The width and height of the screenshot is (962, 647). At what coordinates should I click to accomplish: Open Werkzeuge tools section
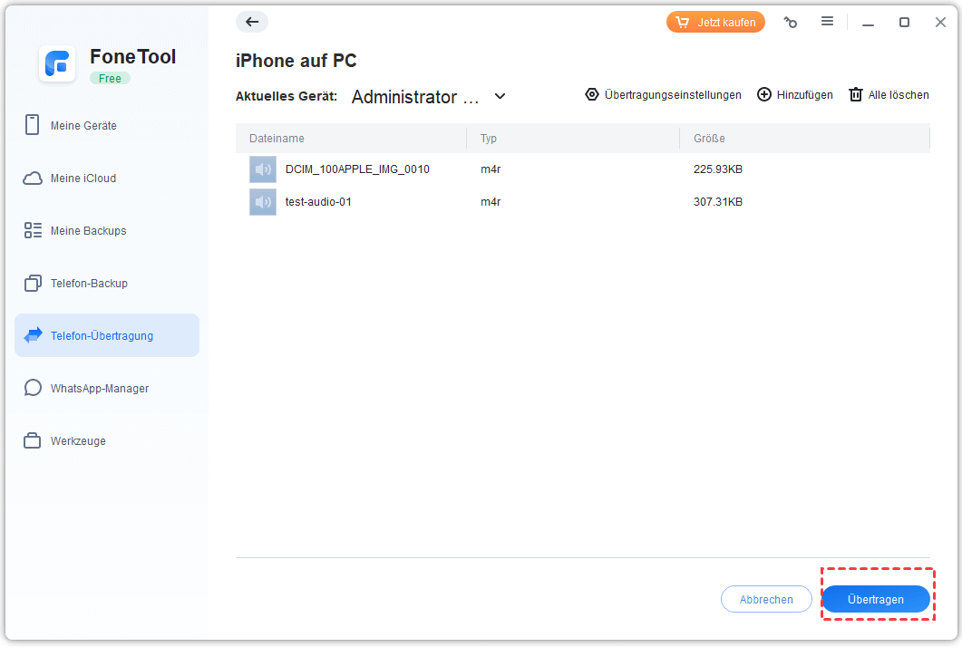78,441
